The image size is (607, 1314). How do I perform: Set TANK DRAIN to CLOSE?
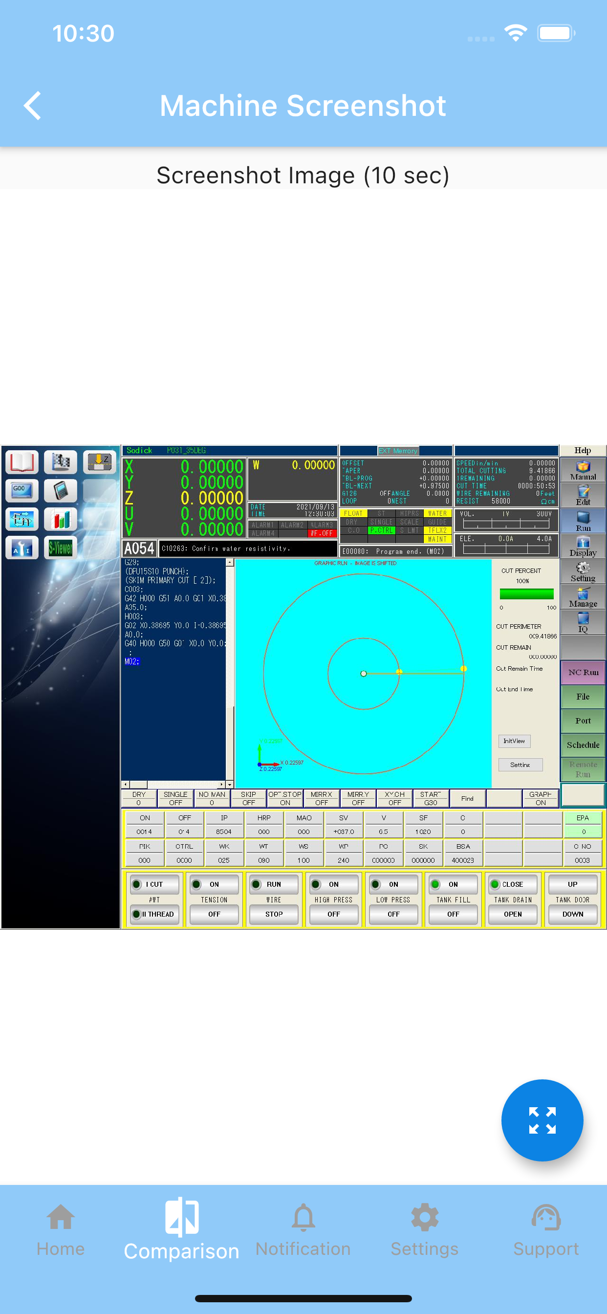tap(513, 884)
